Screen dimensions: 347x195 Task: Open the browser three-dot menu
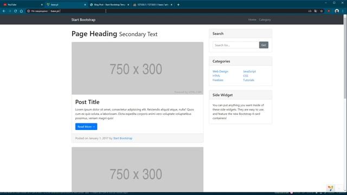(343, 11)
